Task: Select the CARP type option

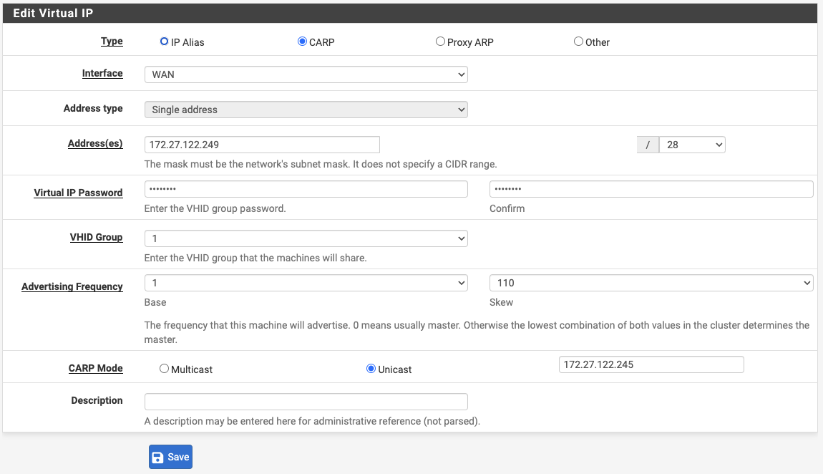Action: [302, 42]
